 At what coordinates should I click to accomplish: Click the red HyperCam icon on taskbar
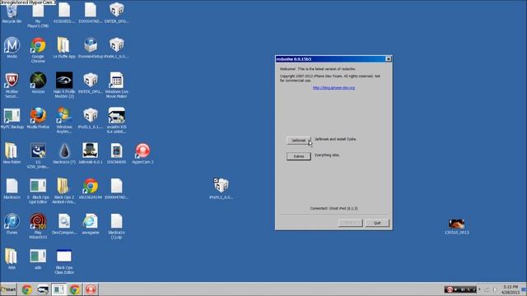point(91,289)
